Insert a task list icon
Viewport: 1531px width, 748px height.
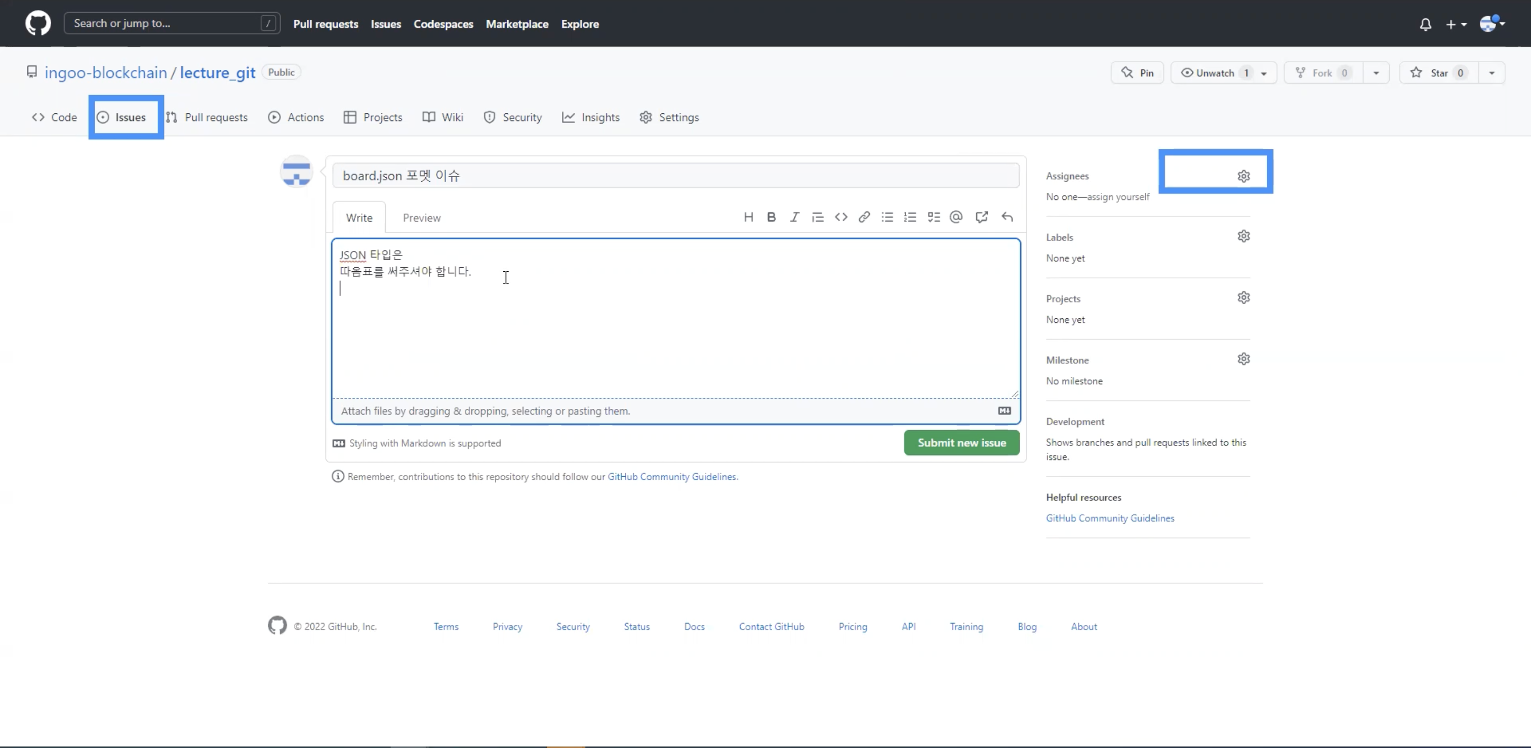pyautogui.click(x=934, y=217)
